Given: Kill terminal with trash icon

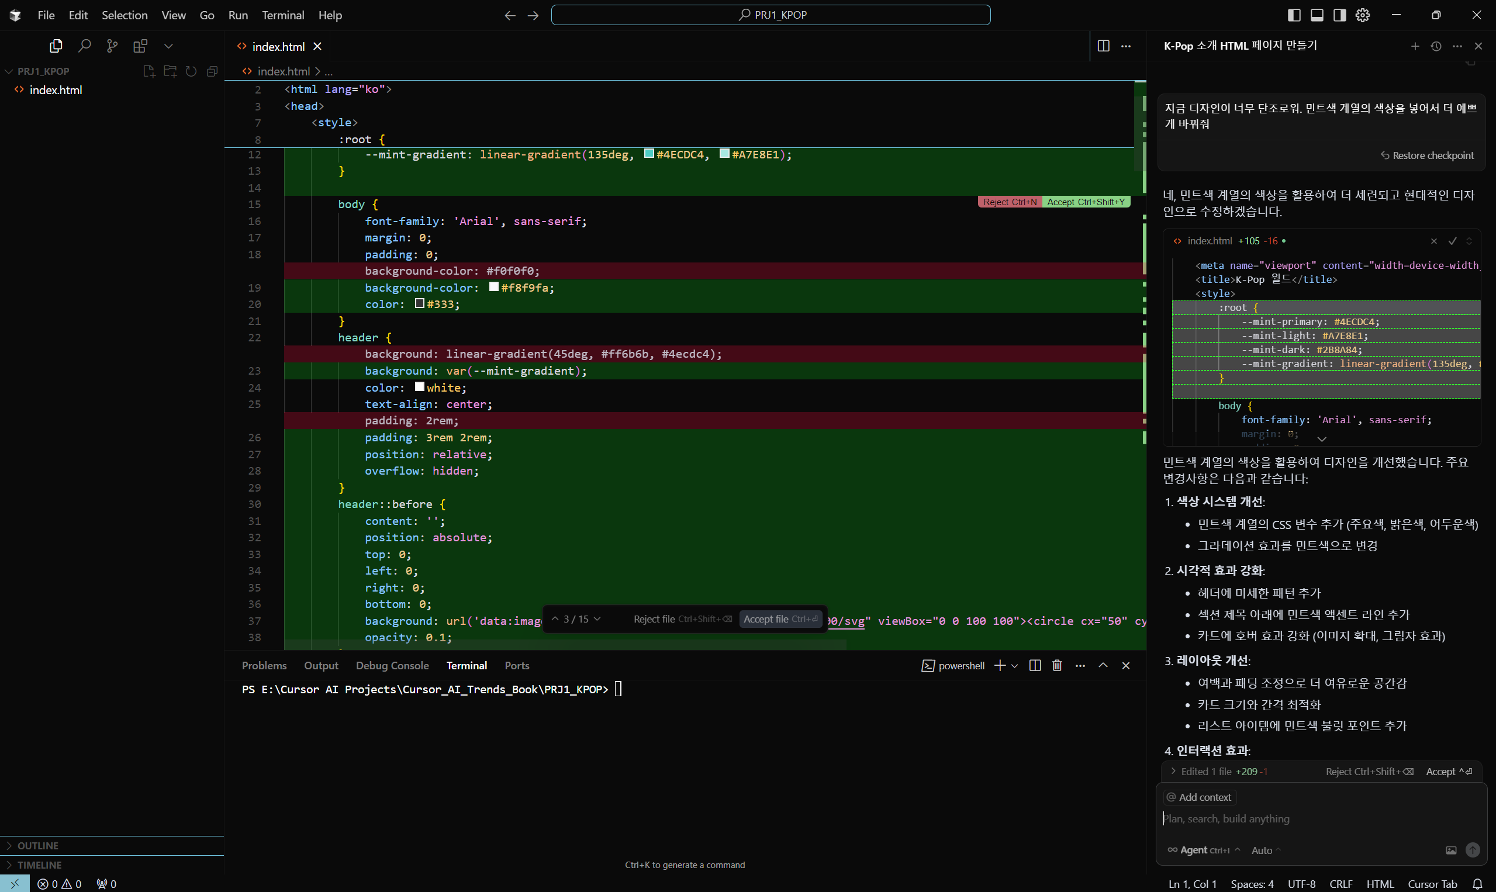Looking at the screenshot, I should (x=1057, y=665).
